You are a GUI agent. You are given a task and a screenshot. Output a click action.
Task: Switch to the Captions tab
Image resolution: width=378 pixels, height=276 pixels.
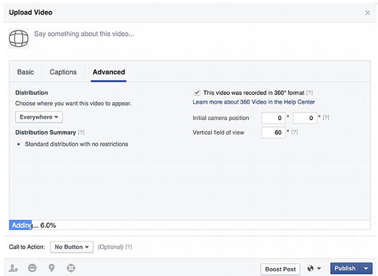point(63,72)
